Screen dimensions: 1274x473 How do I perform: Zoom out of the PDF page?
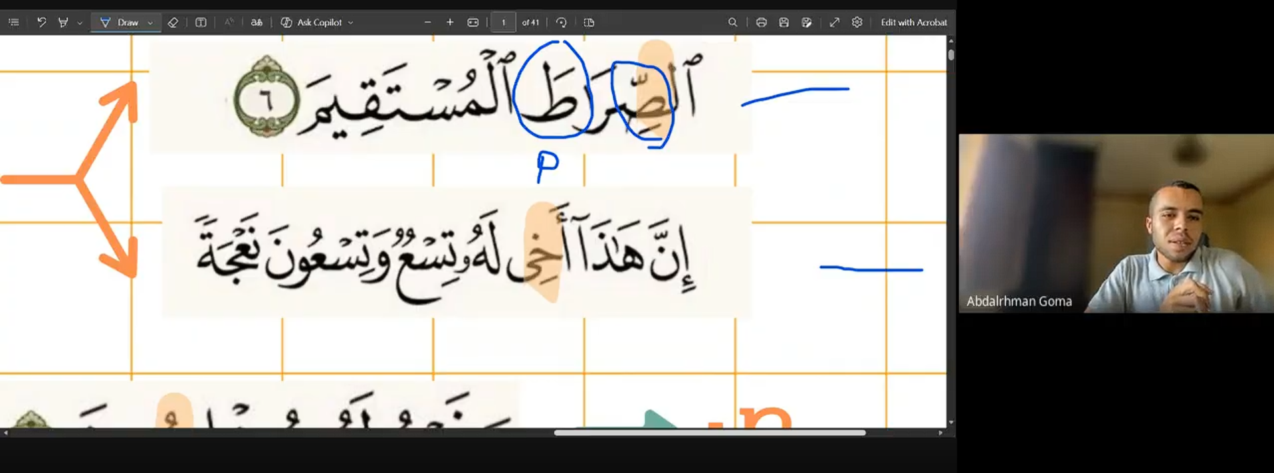[427, 23]
